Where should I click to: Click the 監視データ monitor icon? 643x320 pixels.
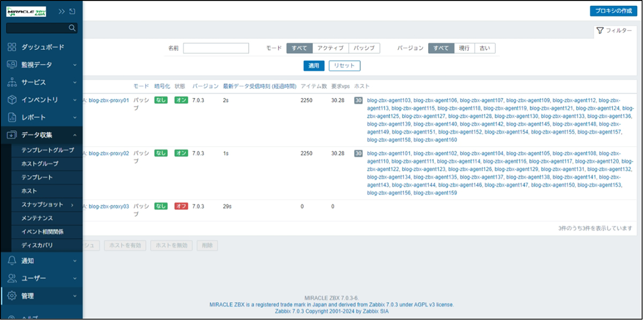point(12,65)
